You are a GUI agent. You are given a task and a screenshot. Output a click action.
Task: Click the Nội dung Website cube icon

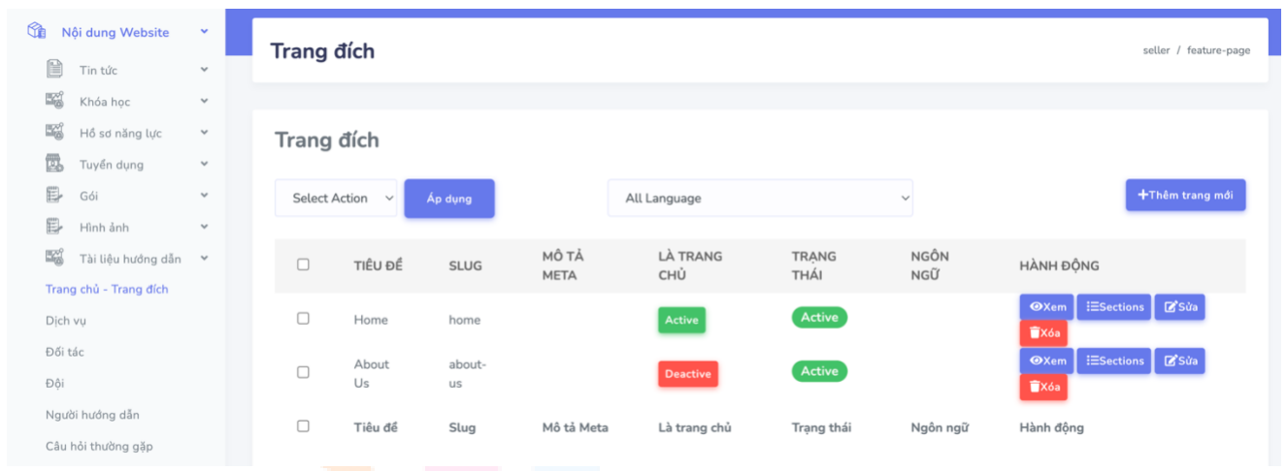pos(37,31)
